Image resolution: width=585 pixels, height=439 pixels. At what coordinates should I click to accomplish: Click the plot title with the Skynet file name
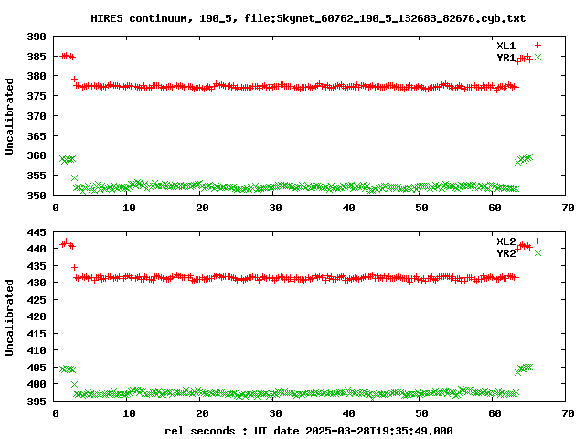pyautogui.click(x=308, y=18)
